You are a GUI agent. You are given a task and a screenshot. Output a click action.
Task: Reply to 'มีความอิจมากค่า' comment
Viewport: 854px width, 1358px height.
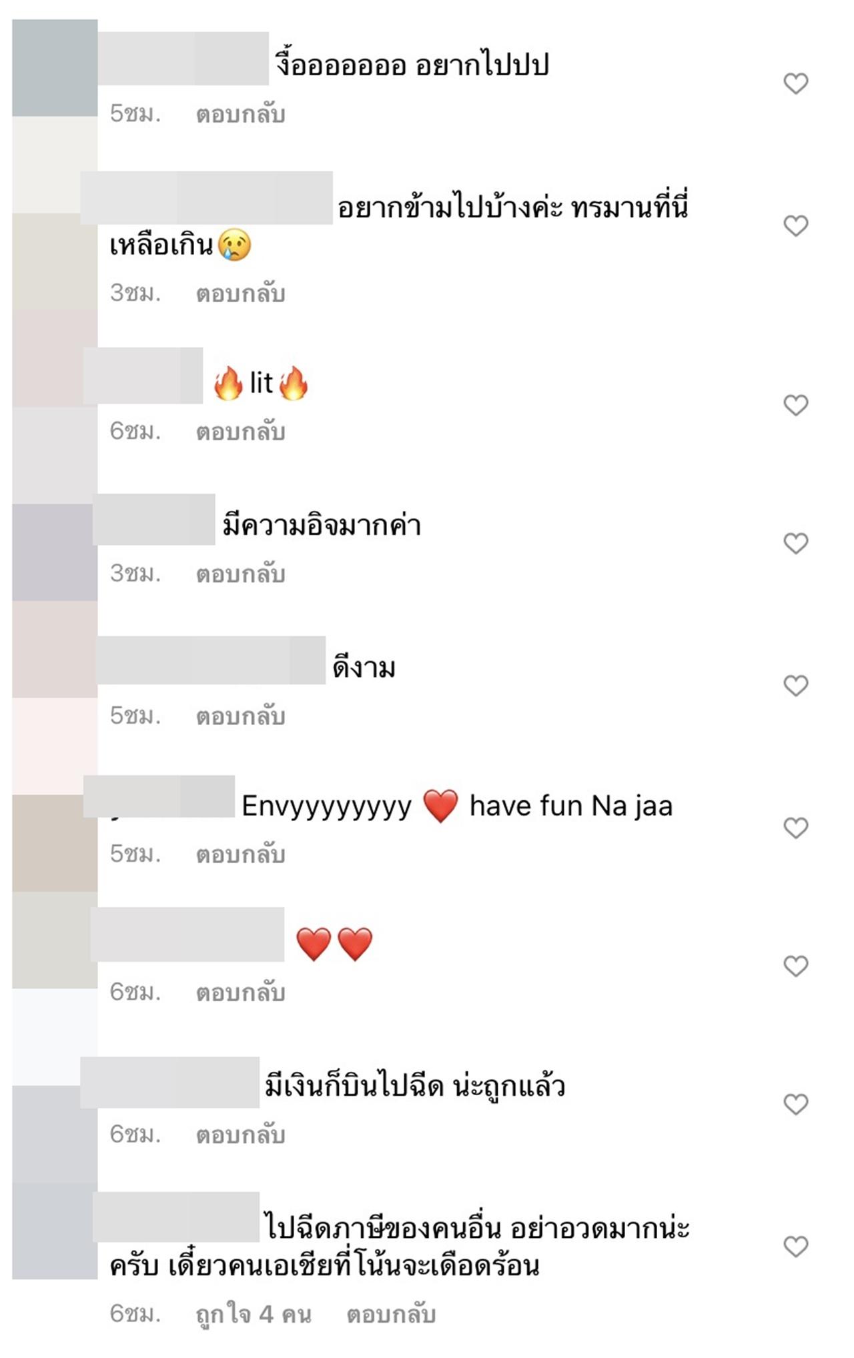pos(240,574)
